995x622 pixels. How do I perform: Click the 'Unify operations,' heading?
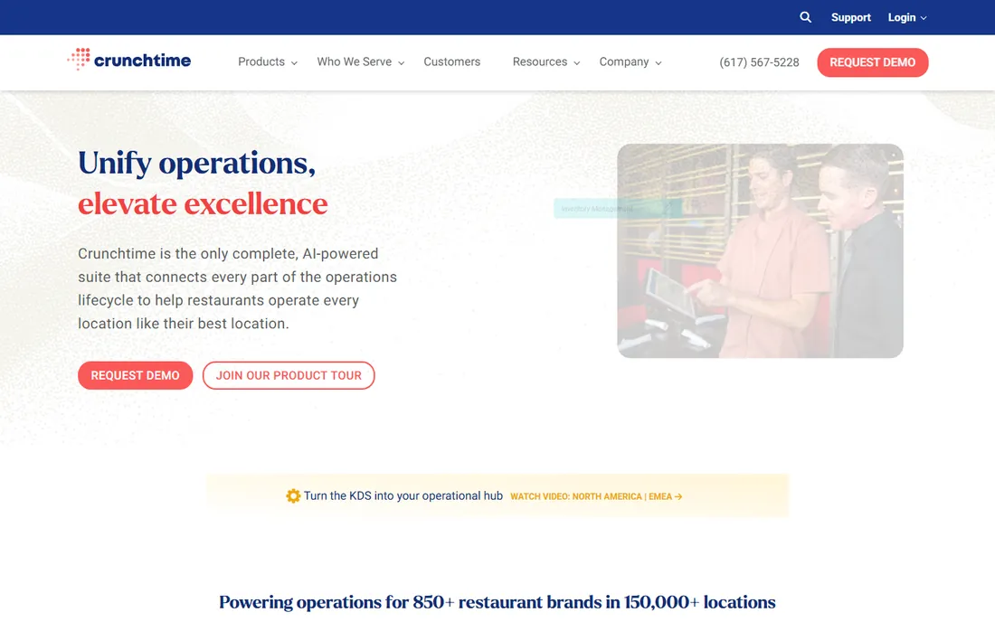[x=196, y=163]
